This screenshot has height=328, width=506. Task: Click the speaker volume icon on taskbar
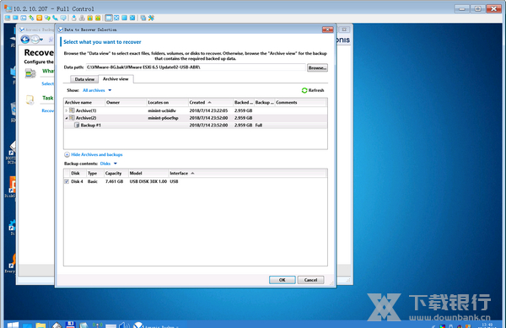pos(124,325)
